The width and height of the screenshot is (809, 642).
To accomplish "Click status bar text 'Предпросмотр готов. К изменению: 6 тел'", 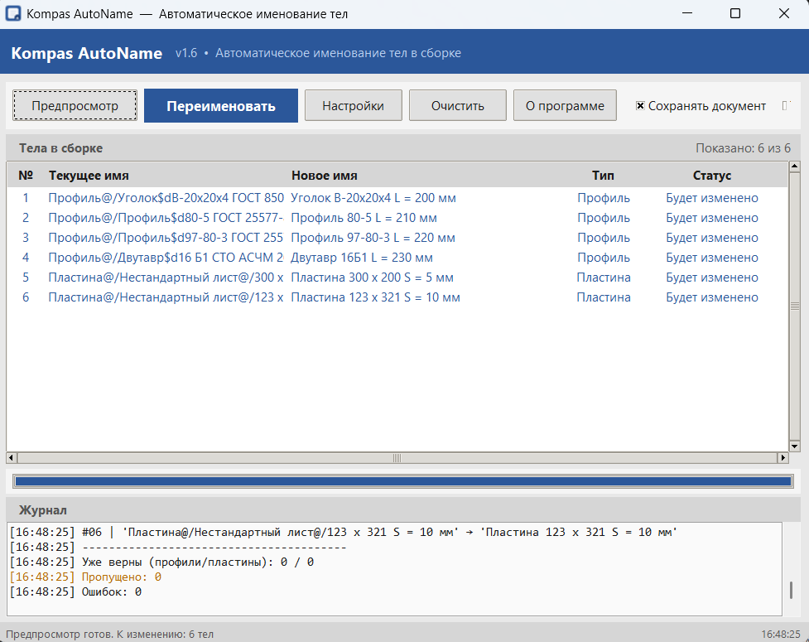I will pyautogui.click(x=109, y=635).
